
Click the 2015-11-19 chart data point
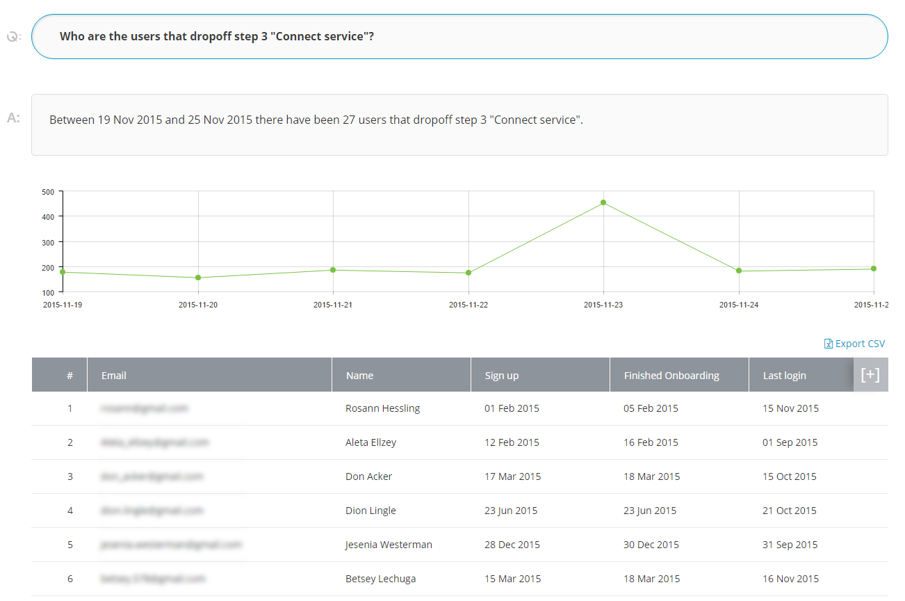(x=63, y=272)
